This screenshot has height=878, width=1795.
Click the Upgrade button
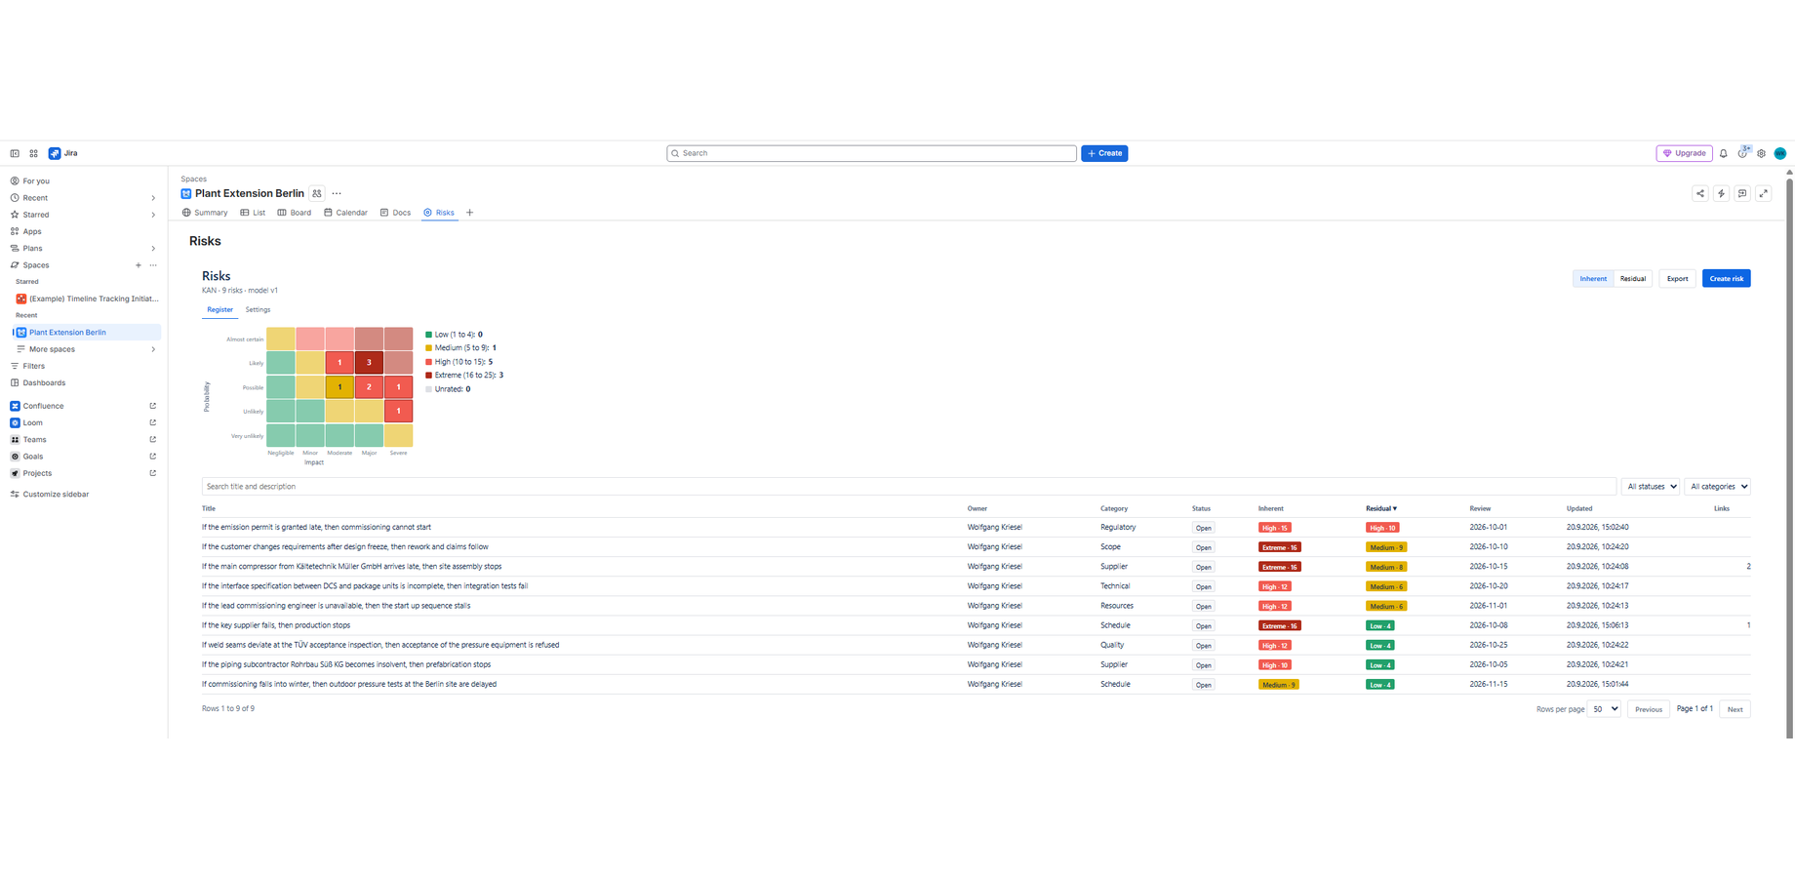[x=1685, y=153]
